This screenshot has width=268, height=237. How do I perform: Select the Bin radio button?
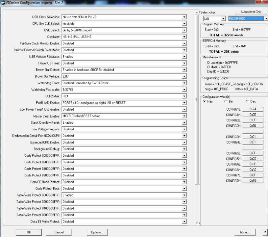click(226, 101)
